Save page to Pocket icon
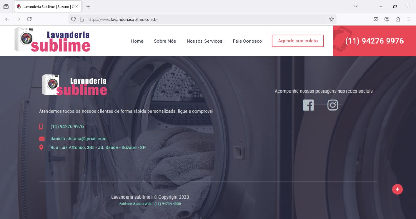This screenshot has width=416, height=219. point(376,19)
